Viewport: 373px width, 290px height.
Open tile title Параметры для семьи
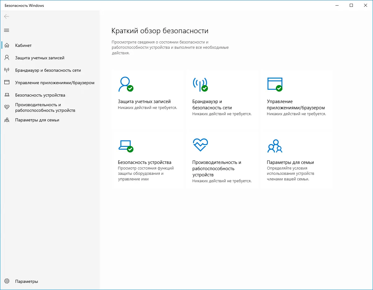click(x=290, y=162)
